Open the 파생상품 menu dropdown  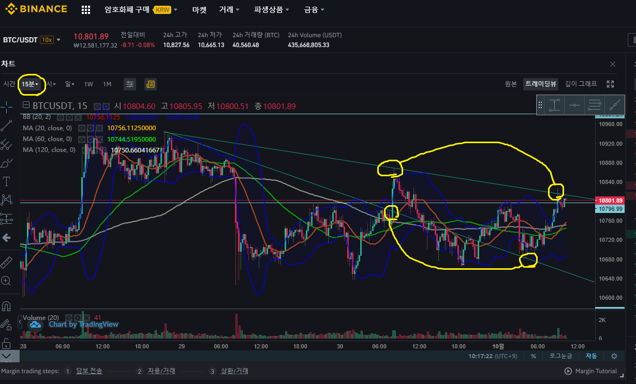click(272, 10)
